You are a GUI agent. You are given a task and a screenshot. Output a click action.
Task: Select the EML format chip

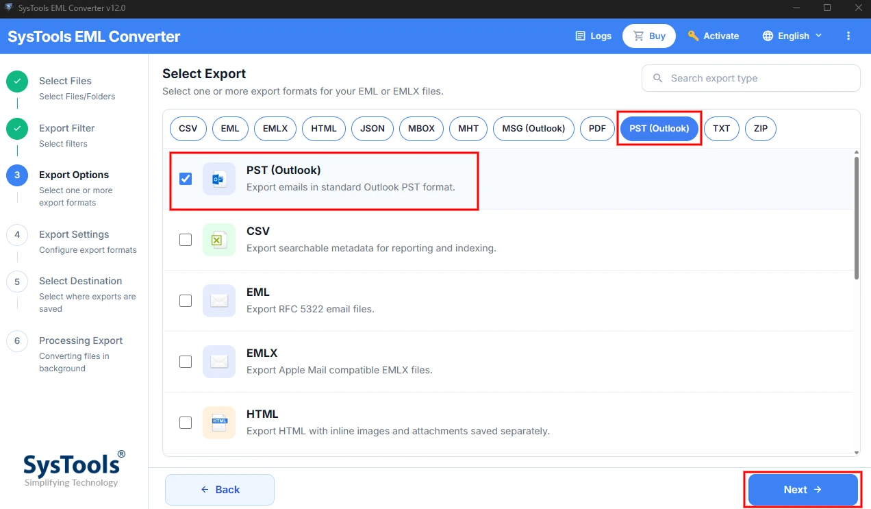(x=230, y=128)
